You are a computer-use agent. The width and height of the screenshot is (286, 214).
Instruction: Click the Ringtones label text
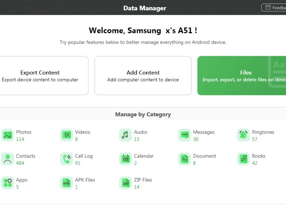[x=263, y=132]
